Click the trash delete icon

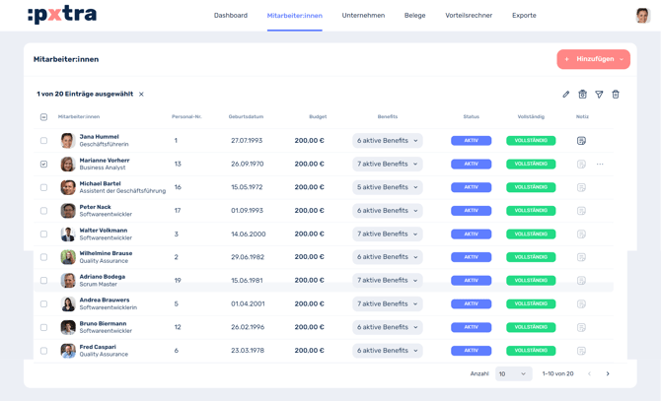616,95
